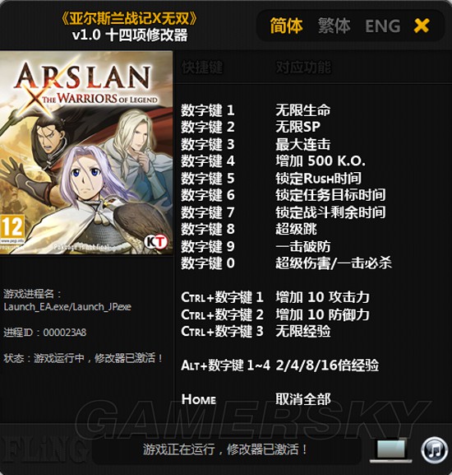The image size is (452, 475).
Task: Toggle 无限生命 cheat option
Action: [x=303, y=110]
